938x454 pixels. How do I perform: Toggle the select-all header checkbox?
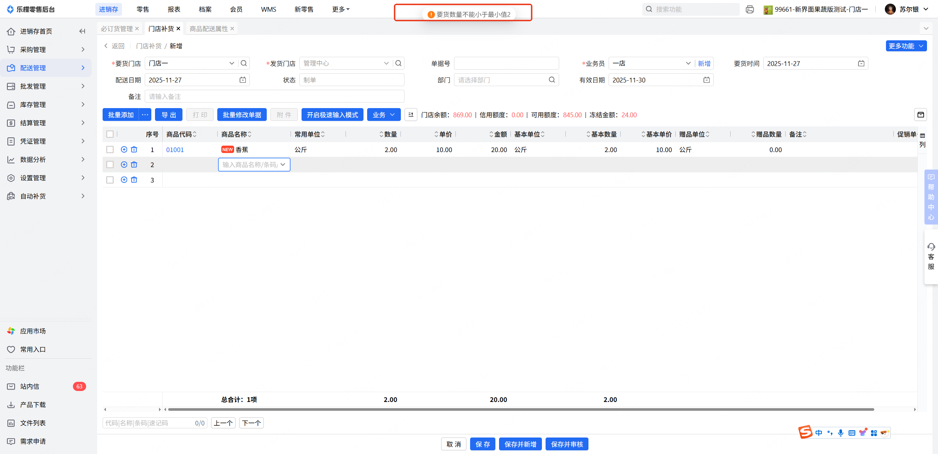pos(110,134)
